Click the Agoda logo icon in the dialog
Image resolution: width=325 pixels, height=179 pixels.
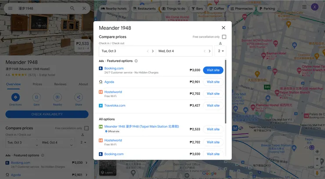(101, 82)
